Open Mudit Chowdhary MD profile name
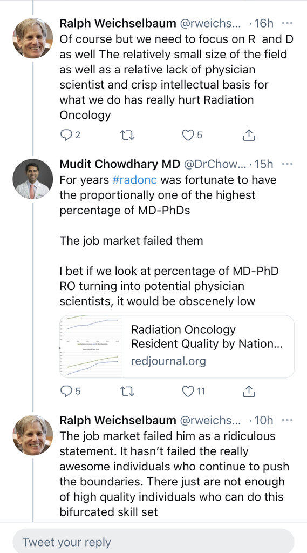The image size is (307, 553). pyautogui.click(x=120, y=164)
